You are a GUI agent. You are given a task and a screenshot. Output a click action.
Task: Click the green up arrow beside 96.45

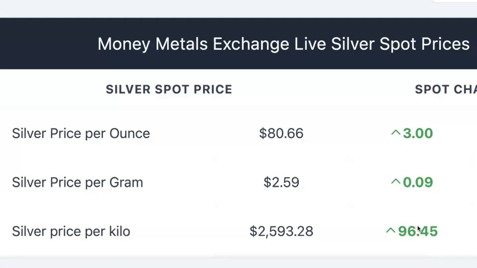tap(390, 231)
